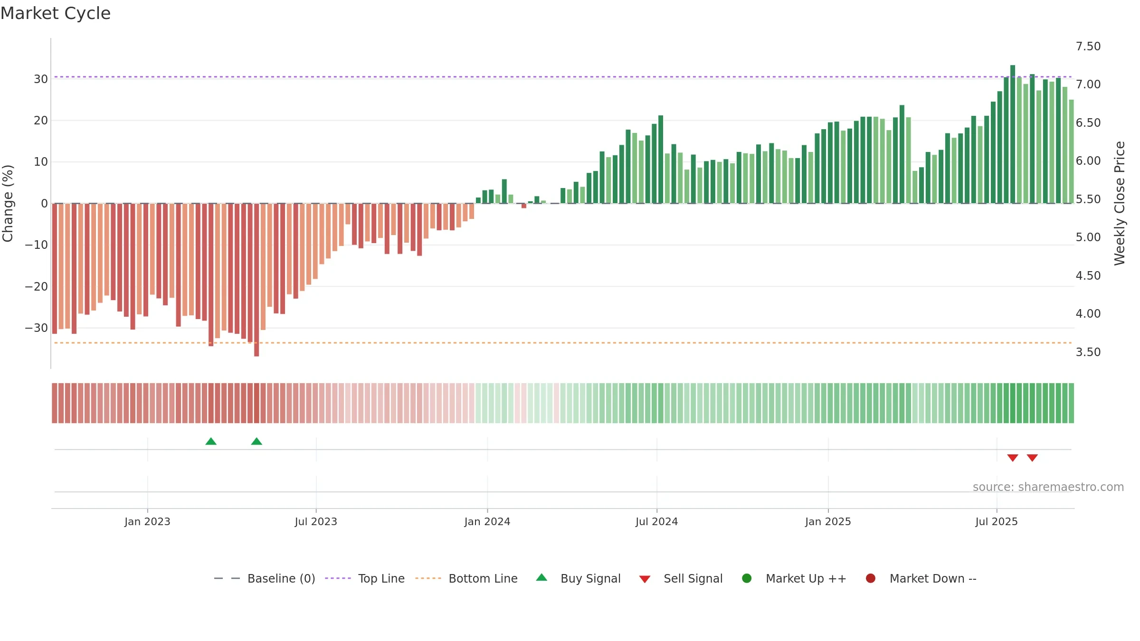Image resolution: width=1140 pixels, height=641 pixels.
Task: Select the first sell signal marker after Jul 2025
Action: coord(1013,458)
